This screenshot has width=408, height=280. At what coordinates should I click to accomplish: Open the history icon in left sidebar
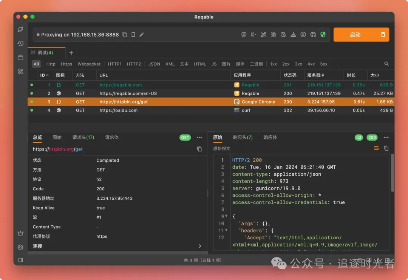click(x=21, y=43)
